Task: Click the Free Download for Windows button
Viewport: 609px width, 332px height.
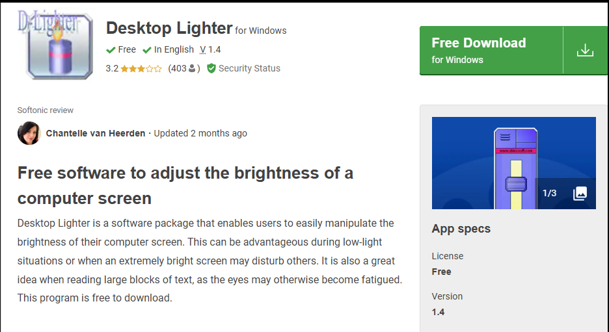Action: coord(514,51)
